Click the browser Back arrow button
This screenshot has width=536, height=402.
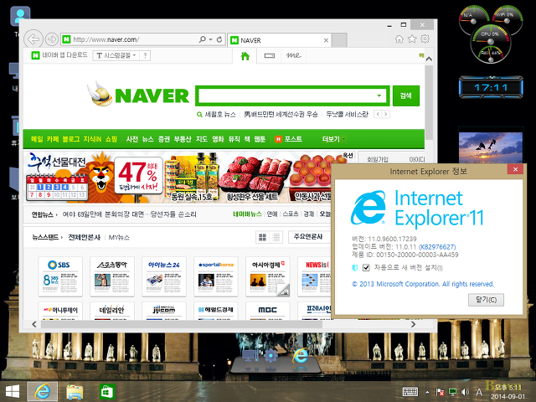point(33,39)
